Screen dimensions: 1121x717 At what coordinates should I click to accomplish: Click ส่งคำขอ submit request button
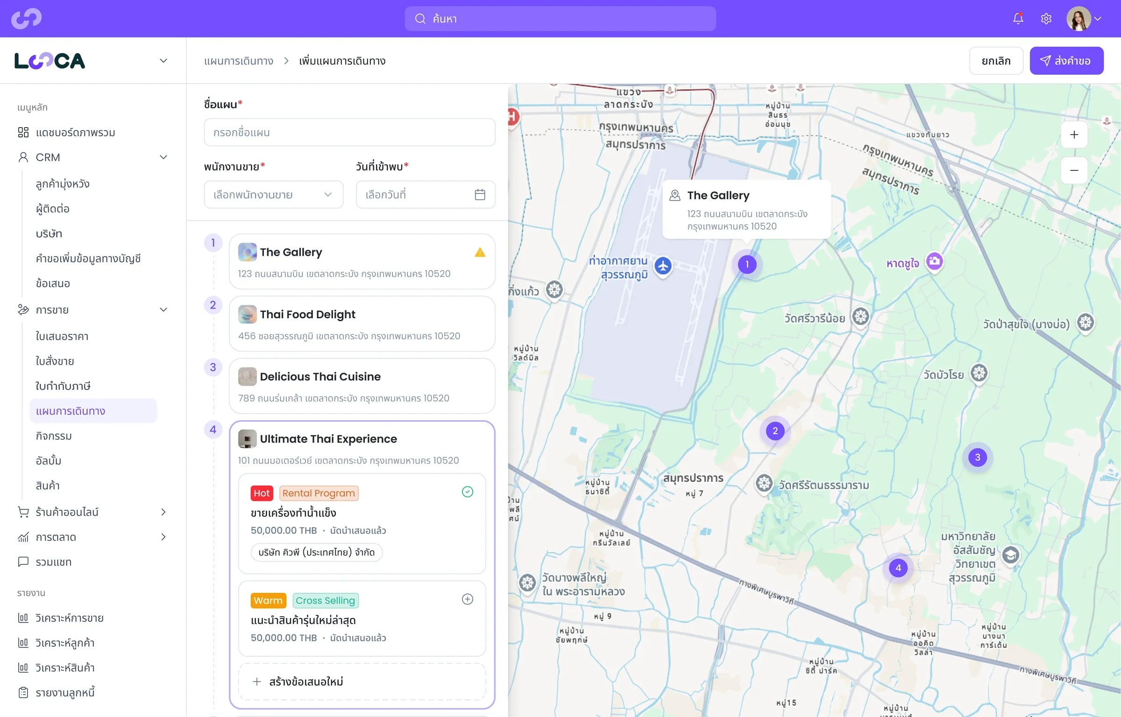pyautogui.click(x=1066, y=61)
